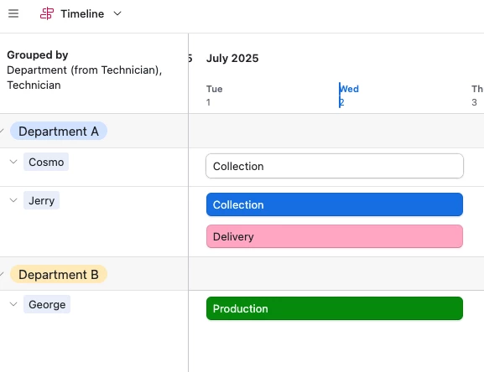Image resolution: width=484 pixels, height=372 pixels.
Task: Collapse the Jerry technician row
Action: [13, 200]
